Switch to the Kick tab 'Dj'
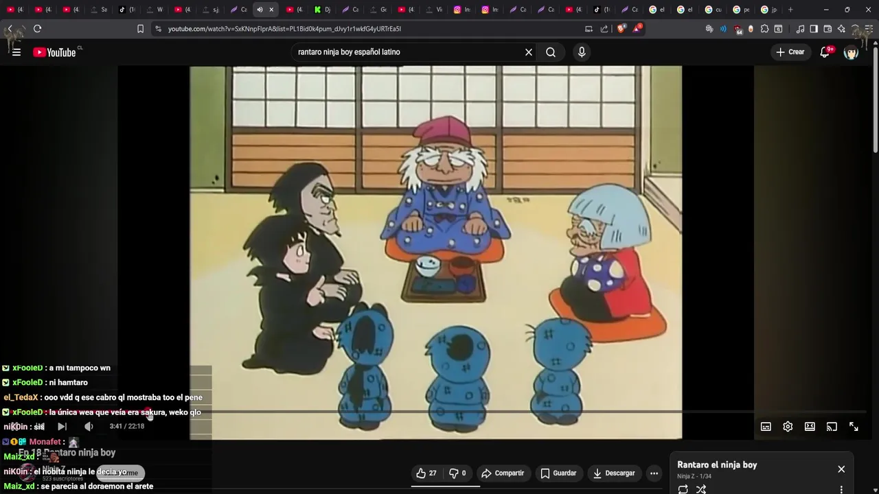Image resolution: width=879 pixels, height=494 pixels. tap(323, 10)
